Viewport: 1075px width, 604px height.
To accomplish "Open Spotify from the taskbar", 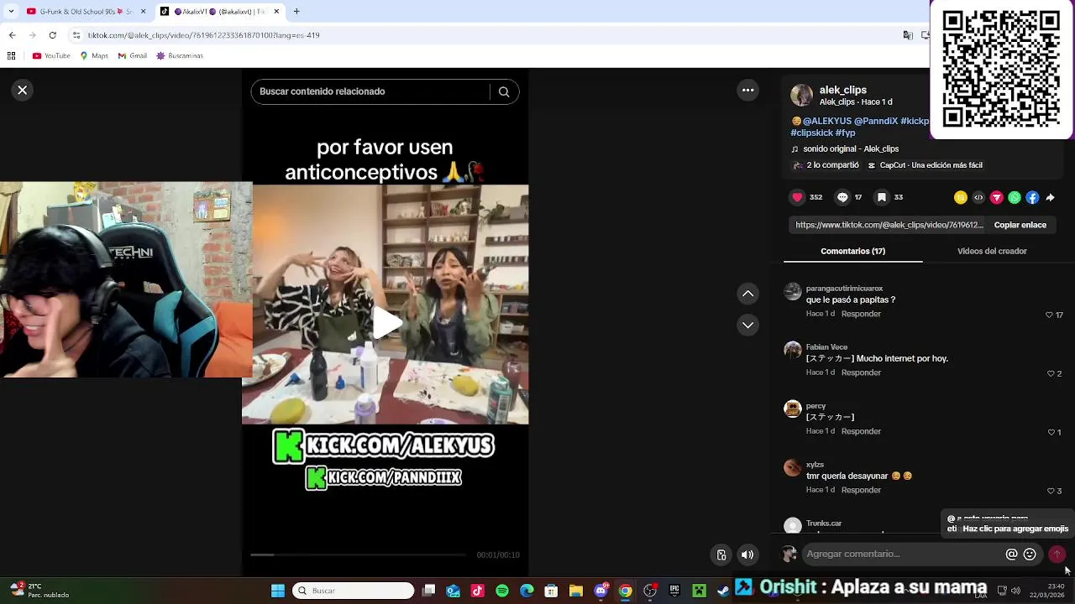I will pos(502,591).
